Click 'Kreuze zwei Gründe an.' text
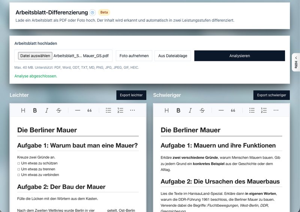The height and width of the screenshot is (212, 300). (x=36, y=157)
